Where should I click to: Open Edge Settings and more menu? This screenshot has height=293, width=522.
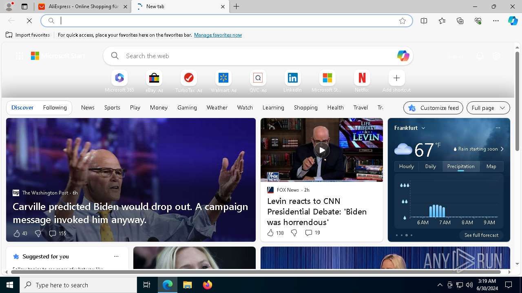pyautogui.click(x=496, y=21)
